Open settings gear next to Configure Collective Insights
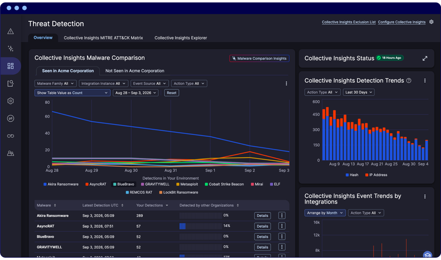Screen dimensions: 441x260 [431, 22]
